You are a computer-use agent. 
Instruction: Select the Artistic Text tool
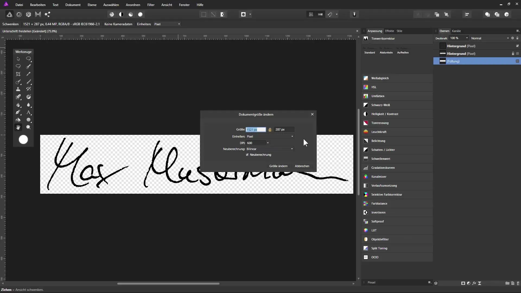pos(28,112)
